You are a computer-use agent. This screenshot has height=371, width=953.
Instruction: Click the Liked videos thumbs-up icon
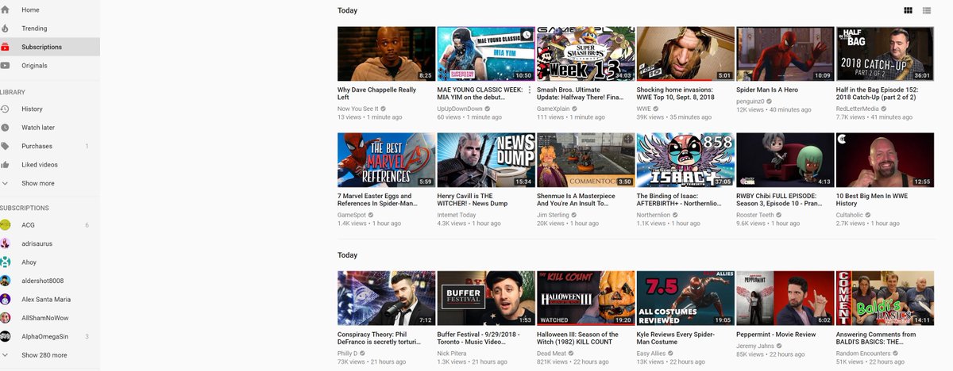[x=6, y=165]
